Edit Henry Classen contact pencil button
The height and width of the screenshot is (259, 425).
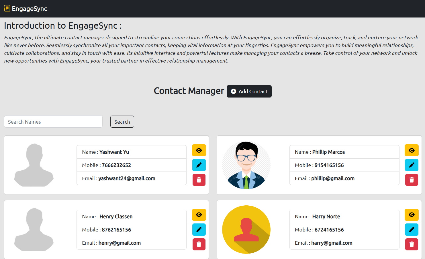pos(199,229)
